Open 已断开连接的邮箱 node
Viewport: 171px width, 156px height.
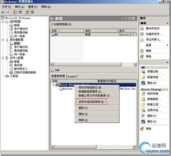point(25,73)
